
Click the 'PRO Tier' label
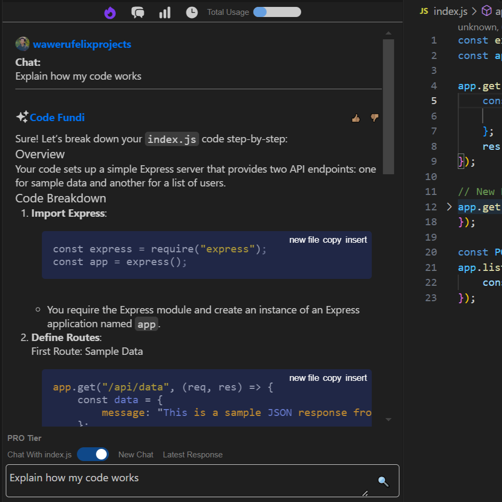(x=24, y=438)
